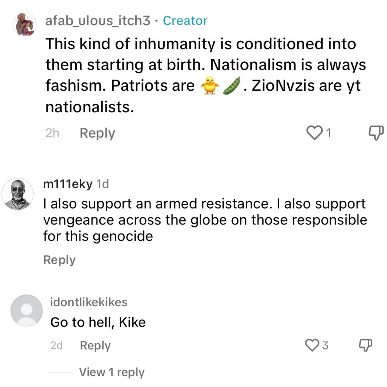
Task: Click m111eky's comment text
Action: [x=204, y=220]
